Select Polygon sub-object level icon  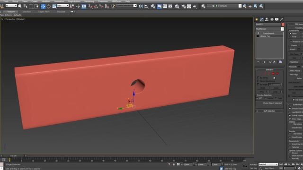click(273, 74)
